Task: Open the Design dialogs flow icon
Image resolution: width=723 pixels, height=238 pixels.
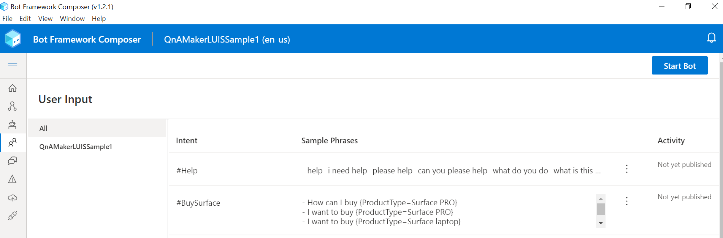Action: click(x=13, y=106)
